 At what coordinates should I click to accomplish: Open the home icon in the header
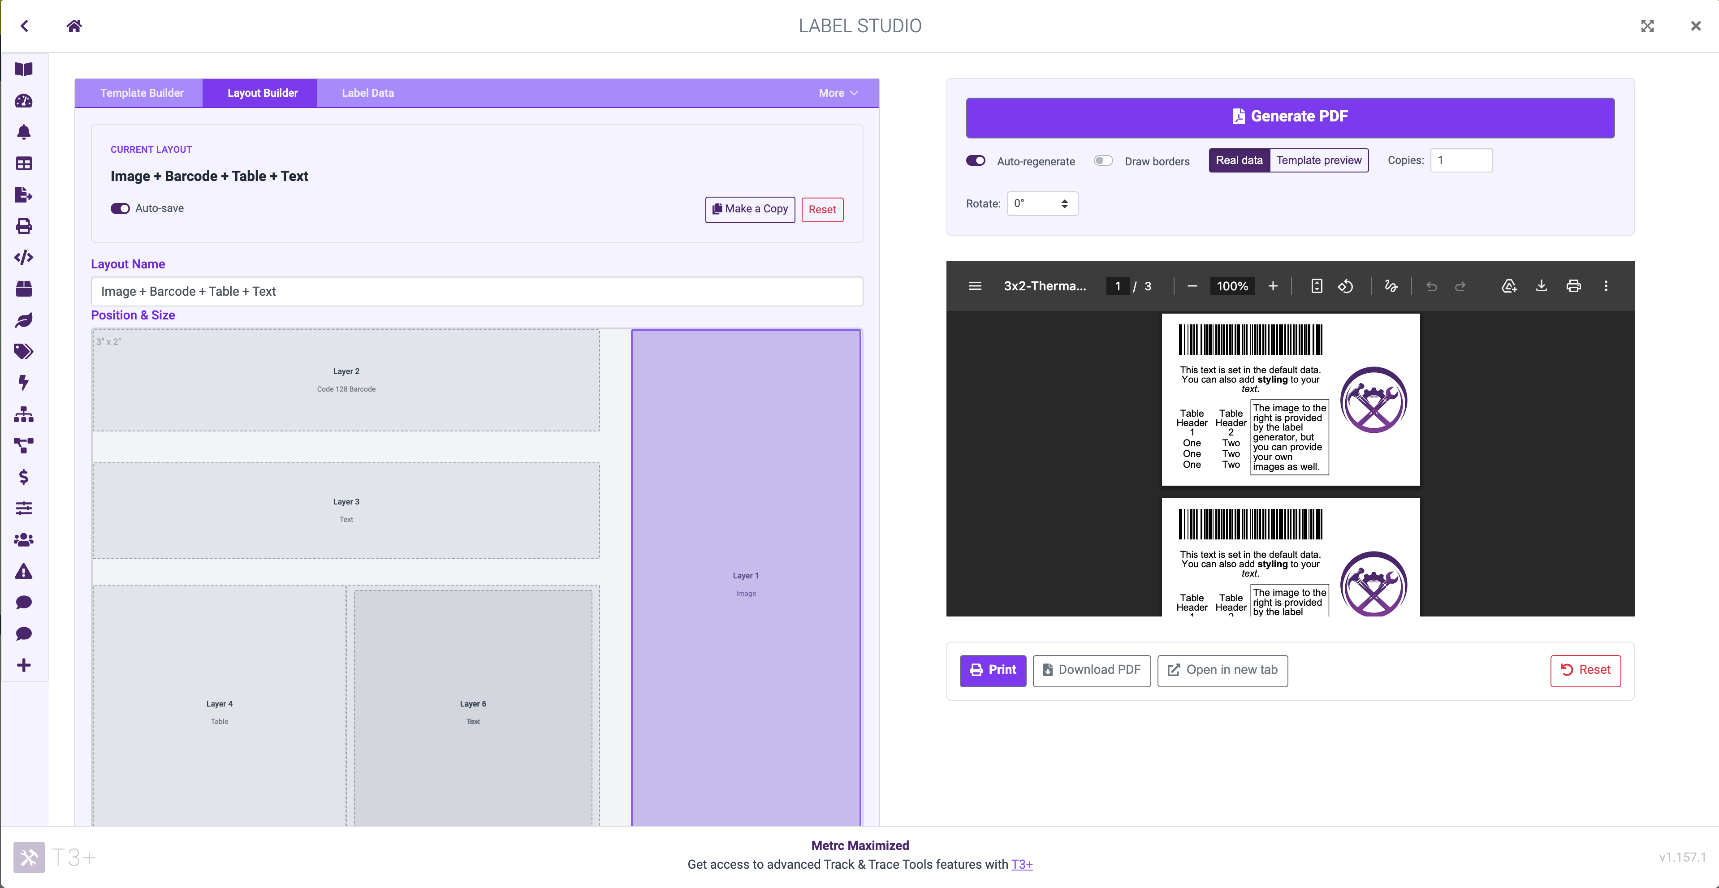pyautogui.click(x=74, y=26)
